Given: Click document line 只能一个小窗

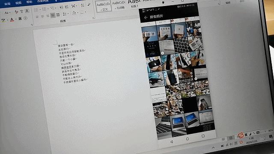Looking at the screenshot, I should [68, 59].
